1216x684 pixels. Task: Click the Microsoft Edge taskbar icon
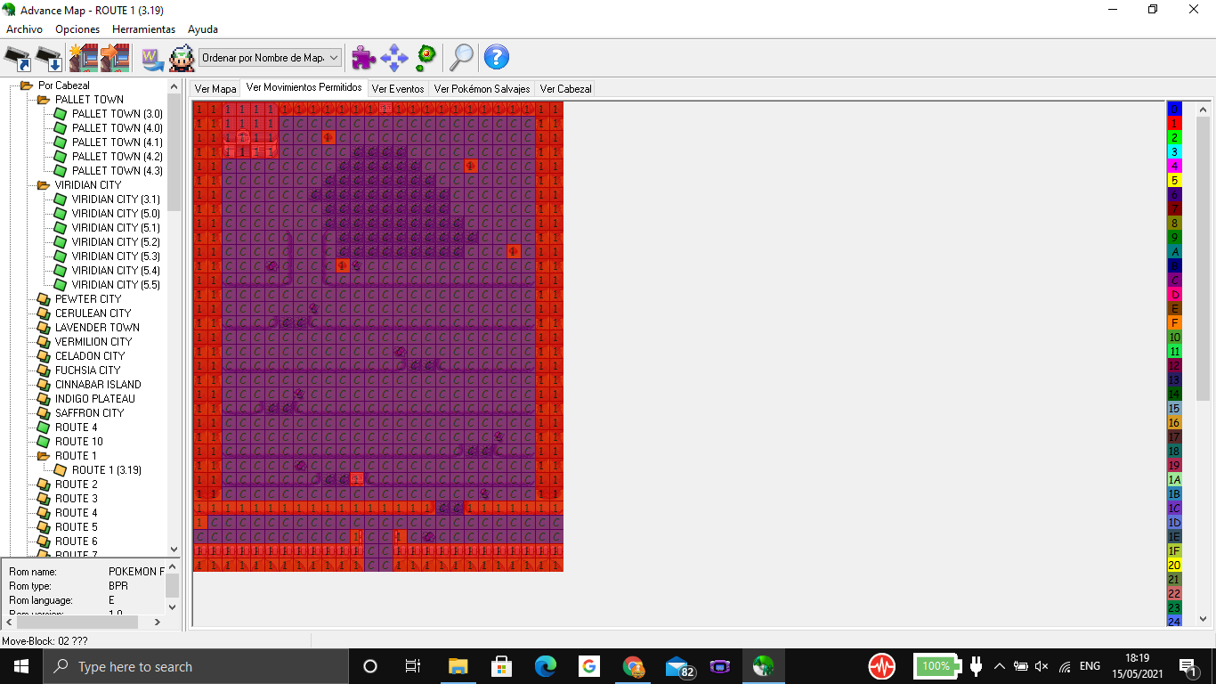(545, 665)
